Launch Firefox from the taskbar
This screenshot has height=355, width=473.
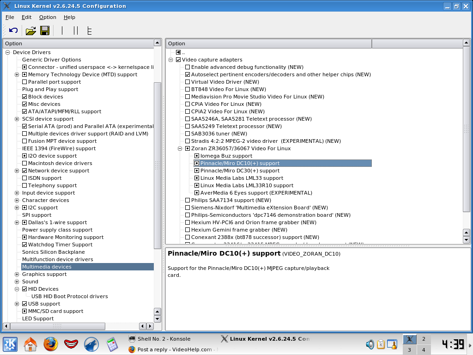(51, 344)
